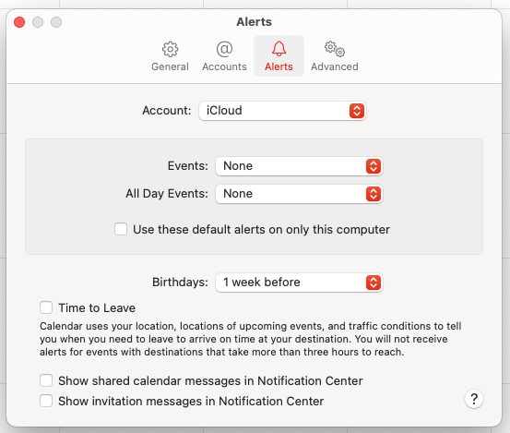Select the Accounts @ icon
This screenshot has width=510, height=433.
pyautogui.click(x=224, y=49)
